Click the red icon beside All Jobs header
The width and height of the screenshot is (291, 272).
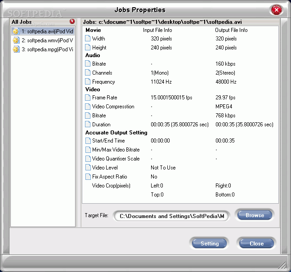point(72,21)
